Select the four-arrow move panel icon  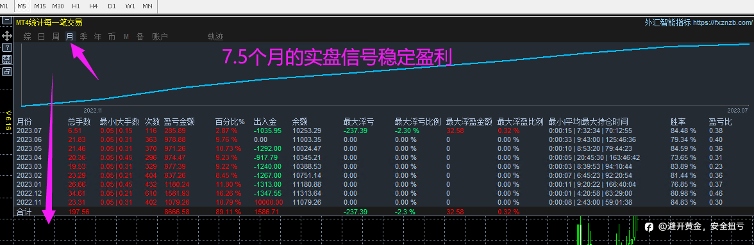(x=6, y=35)
